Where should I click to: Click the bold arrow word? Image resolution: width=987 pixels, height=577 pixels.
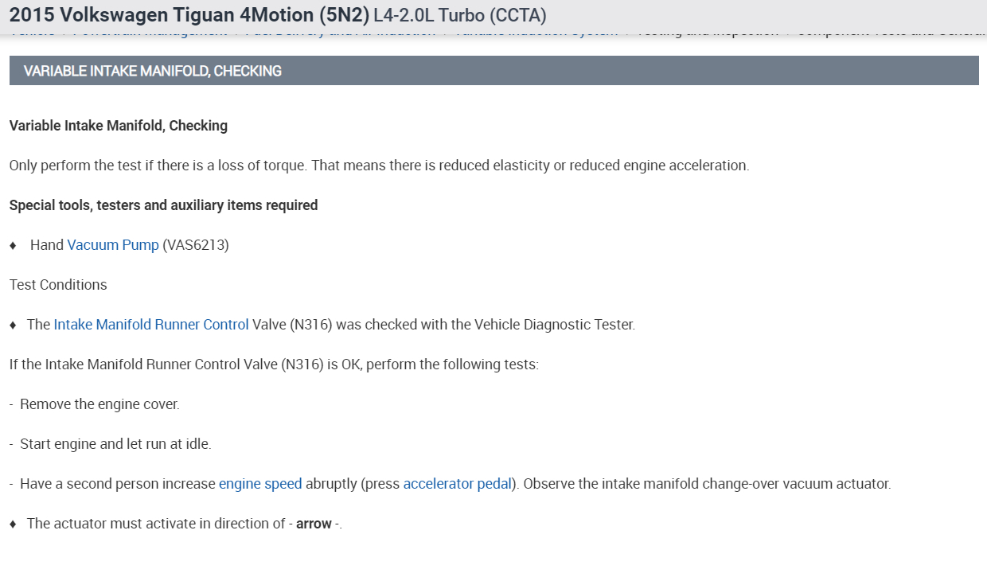[x=314, y=524]
